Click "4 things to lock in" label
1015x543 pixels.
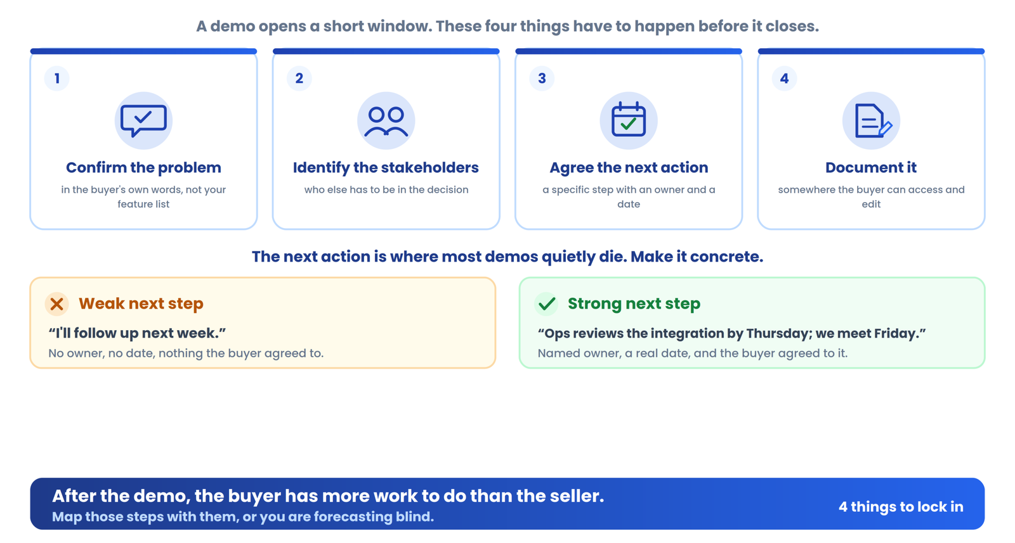(x=901, y=507)
